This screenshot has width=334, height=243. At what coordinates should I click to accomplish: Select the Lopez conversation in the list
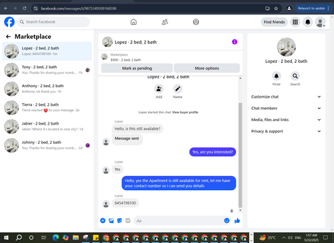point(47,51)
